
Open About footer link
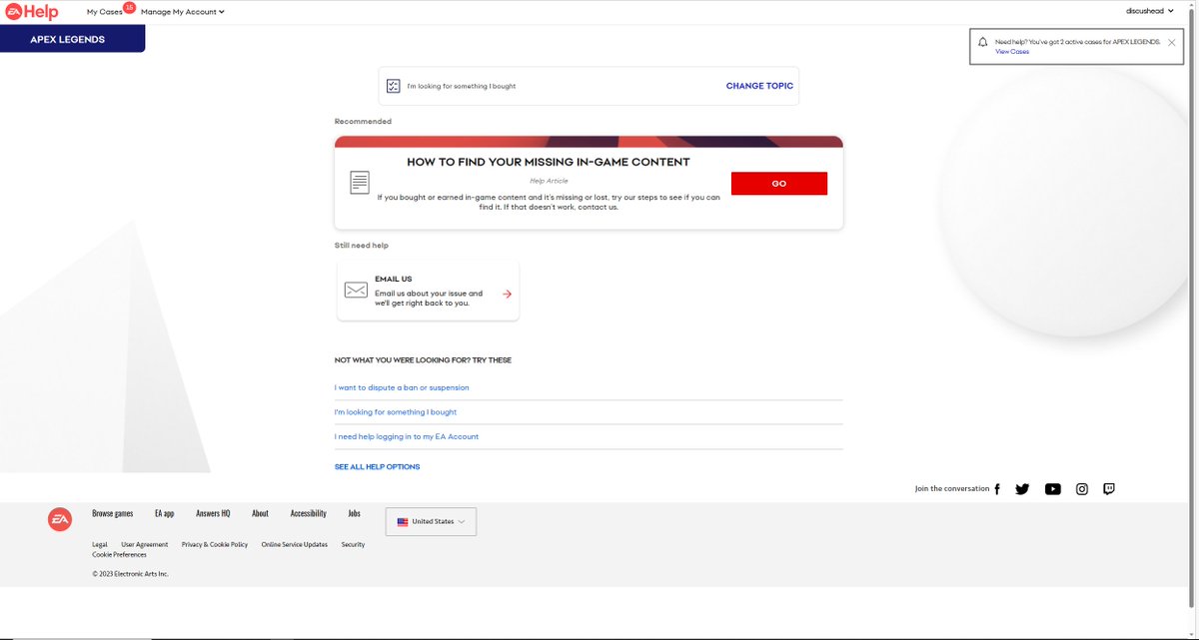pyautogui.click(x=260, y=513)
